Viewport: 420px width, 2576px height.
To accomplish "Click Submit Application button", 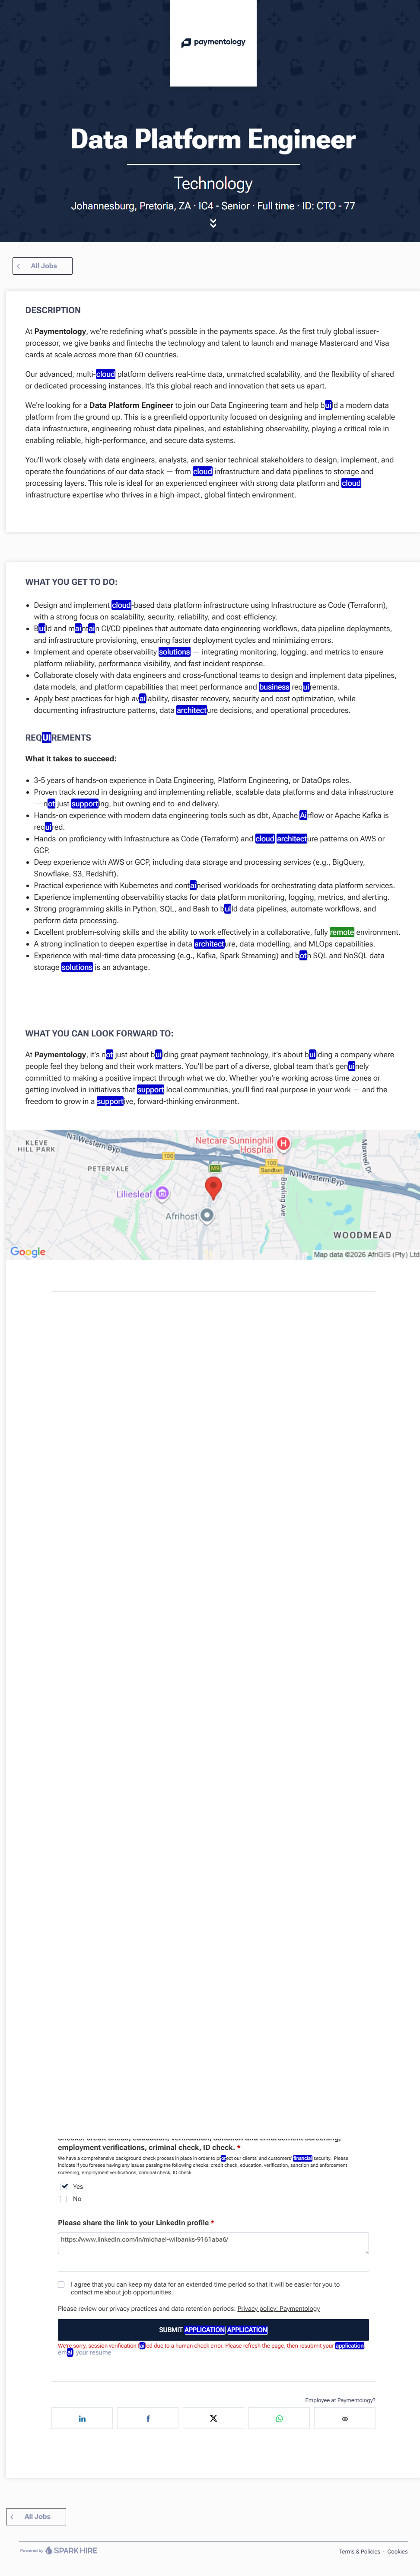I will (213, 2330).
